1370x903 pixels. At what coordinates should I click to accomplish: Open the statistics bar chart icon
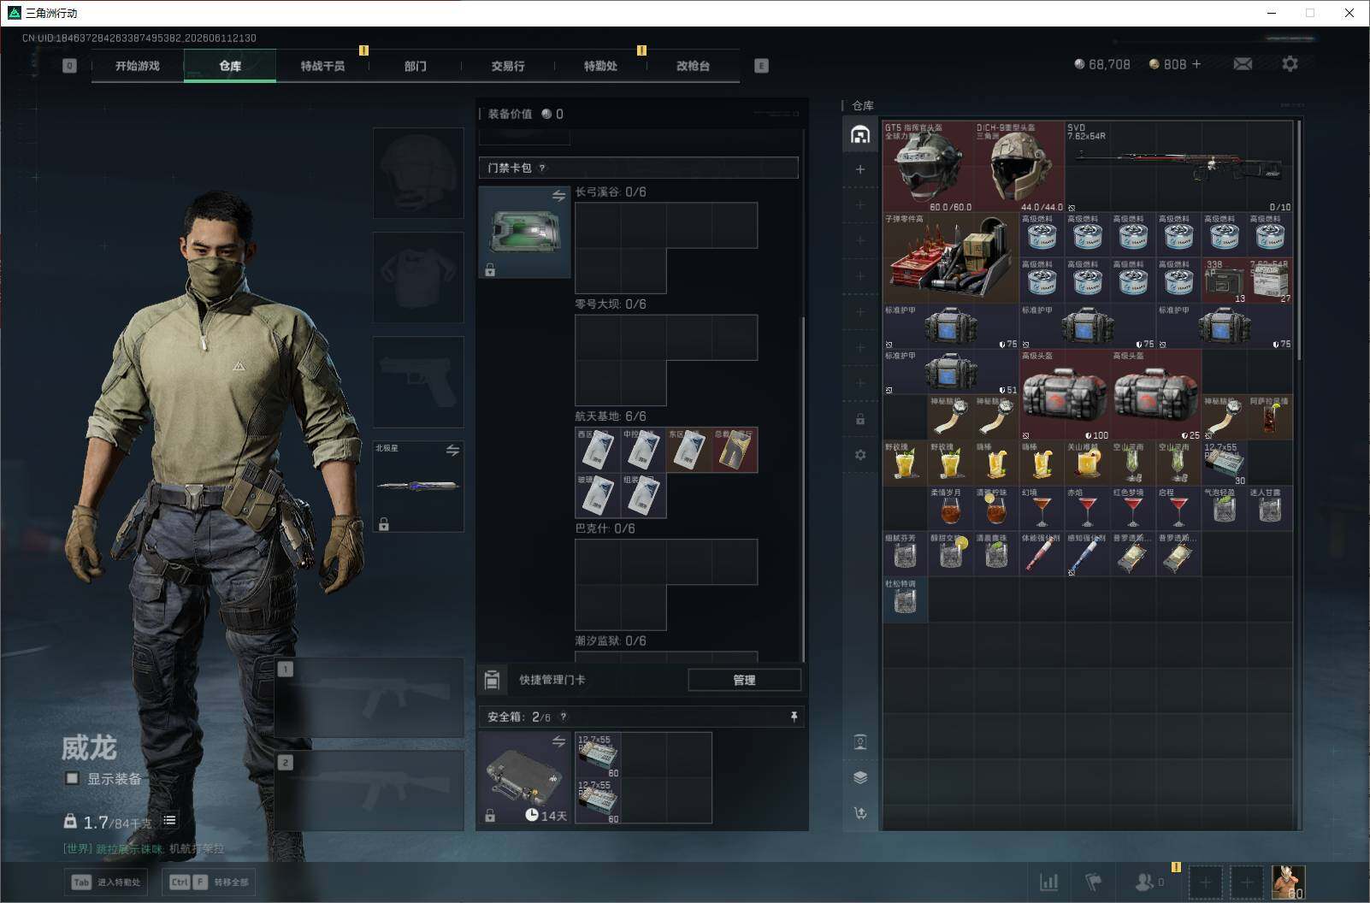(1048, 882)
